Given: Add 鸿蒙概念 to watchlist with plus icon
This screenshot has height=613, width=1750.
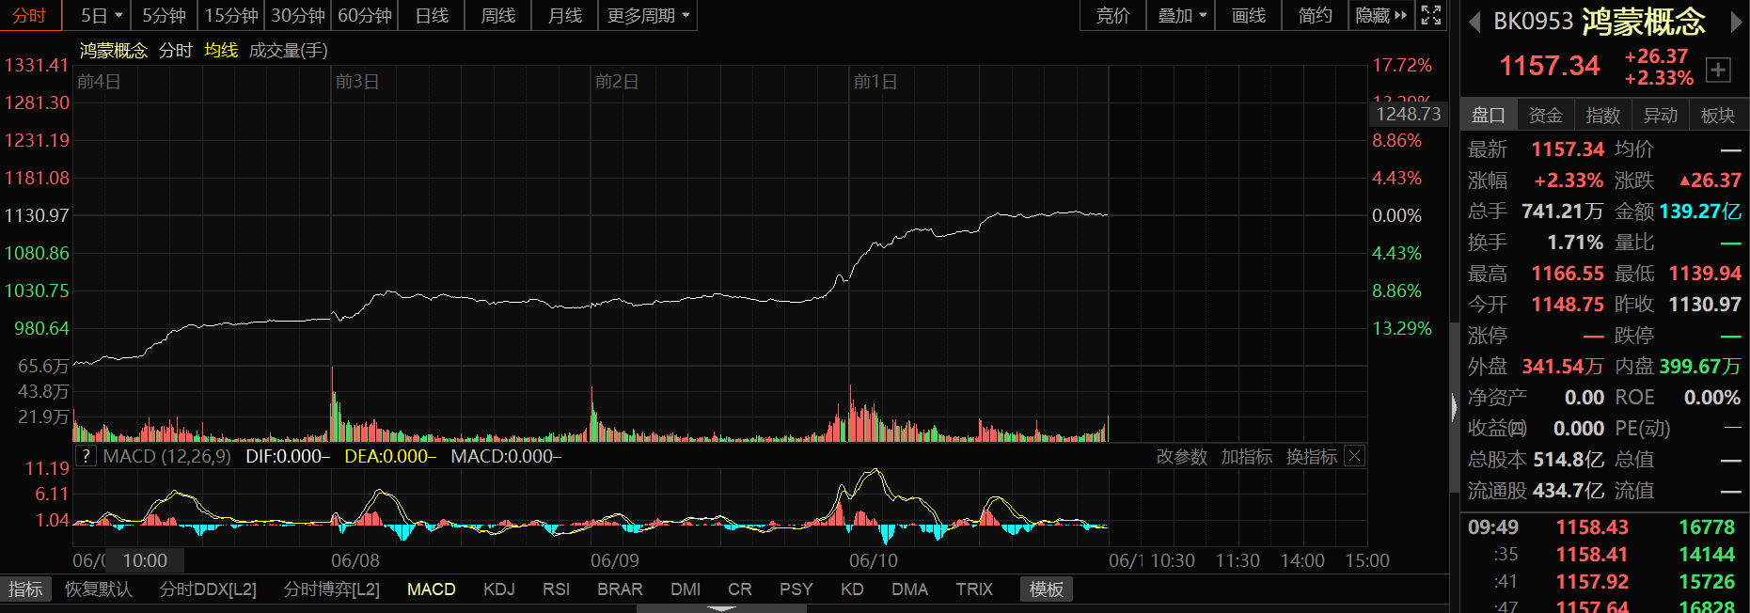Looking at the screenshot, I should (1718, 70).
